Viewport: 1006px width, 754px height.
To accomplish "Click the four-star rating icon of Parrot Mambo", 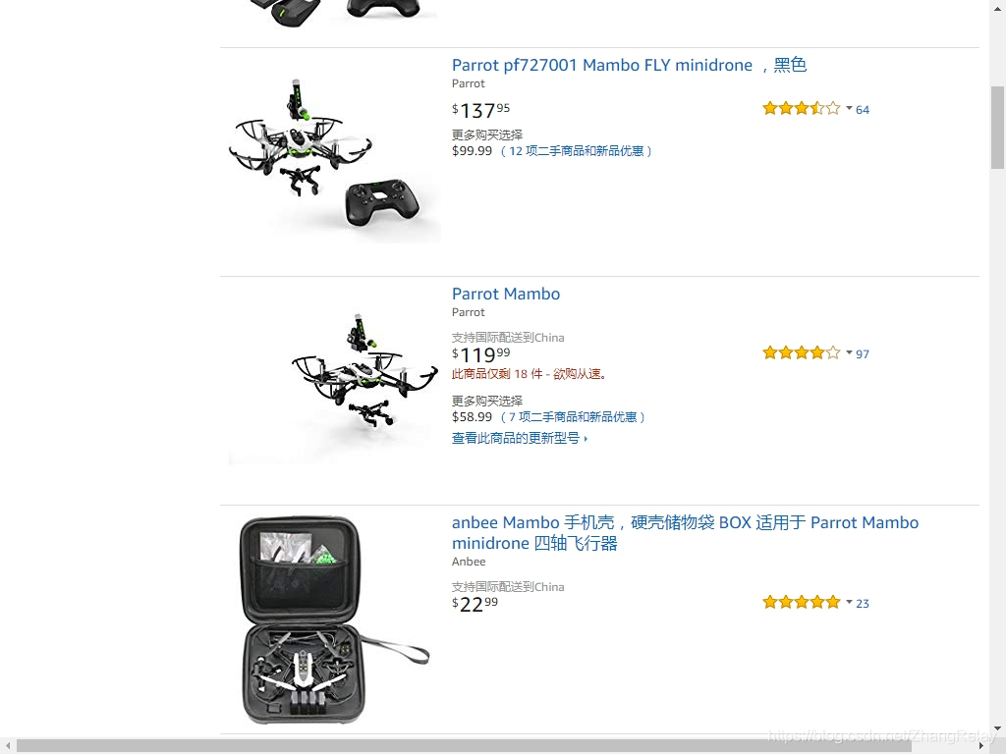I will [802, 352].
